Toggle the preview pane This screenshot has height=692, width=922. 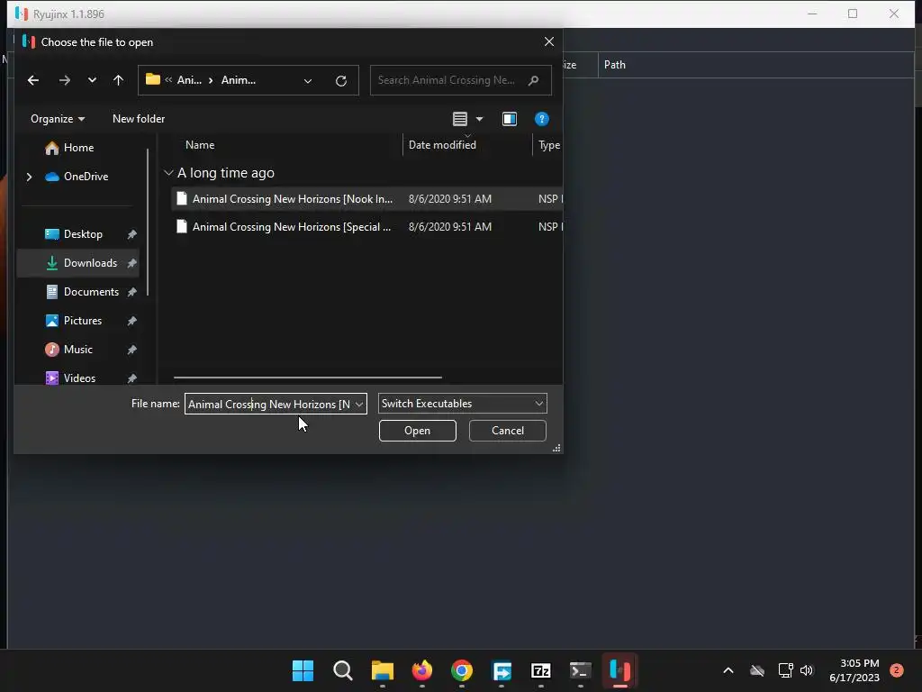tap(510, 119)
